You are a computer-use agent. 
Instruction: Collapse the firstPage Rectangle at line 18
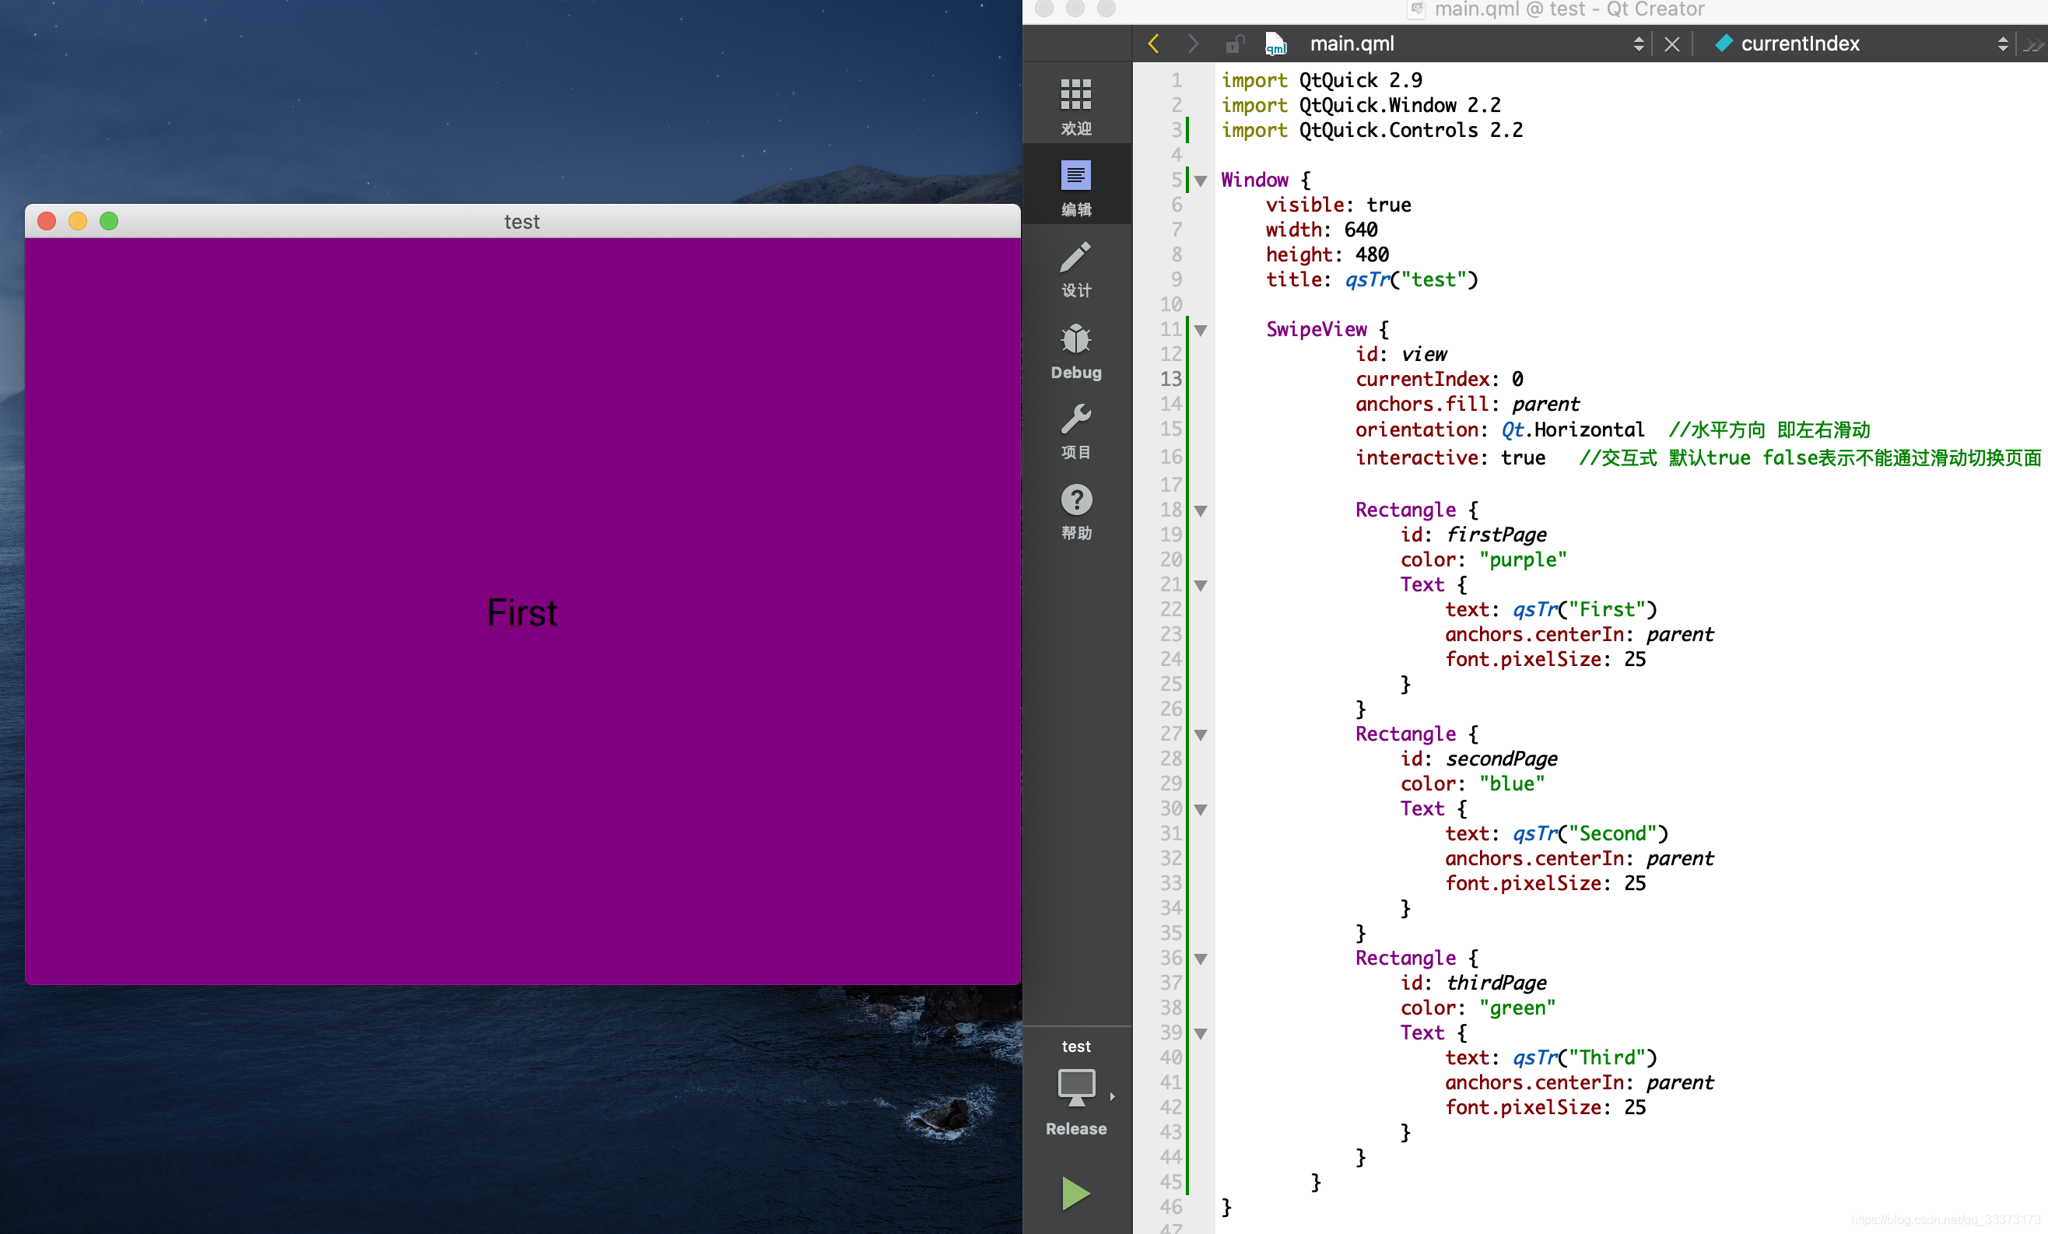(x=1200, y=510)
